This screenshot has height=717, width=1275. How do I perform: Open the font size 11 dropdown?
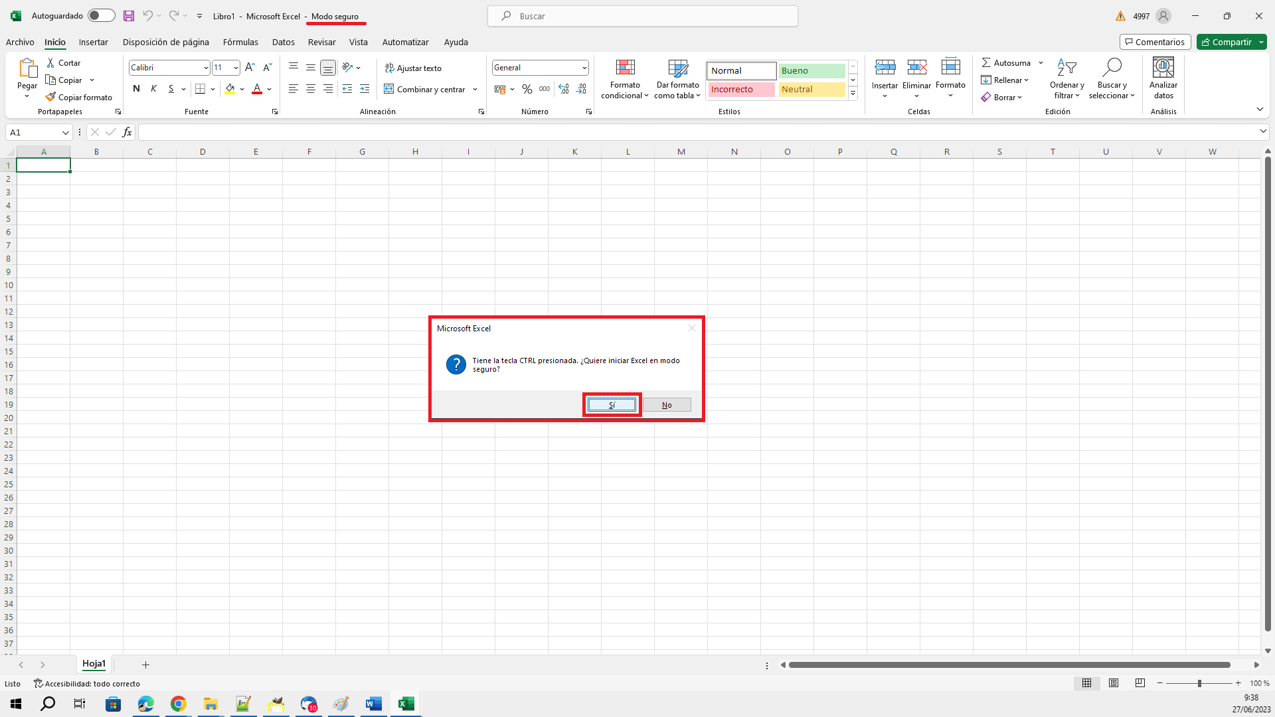[x=236, y=68]
